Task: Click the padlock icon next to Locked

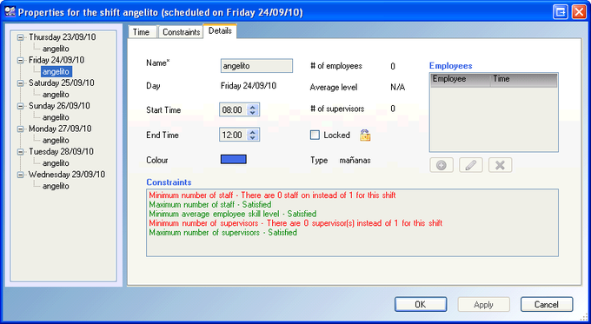Action: (x=365, y=135)
